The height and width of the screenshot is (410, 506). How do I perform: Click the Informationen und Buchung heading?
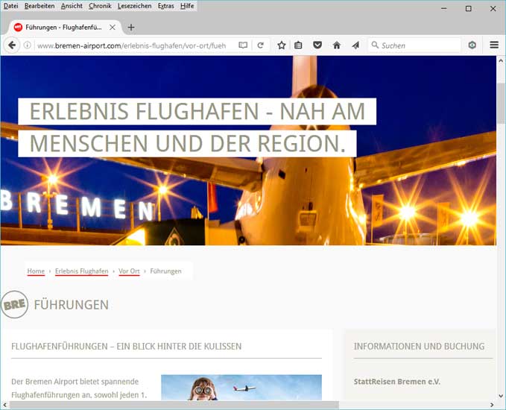point(420,347)
